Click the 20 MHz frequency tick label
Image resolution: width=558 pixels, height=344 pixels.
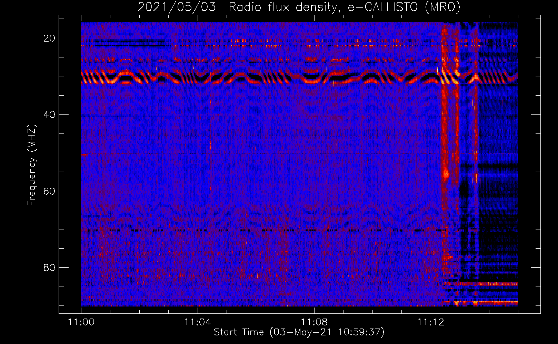point(49,38)
